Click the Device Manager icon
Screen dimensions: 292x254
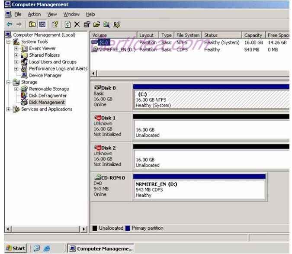click(24, 75)
